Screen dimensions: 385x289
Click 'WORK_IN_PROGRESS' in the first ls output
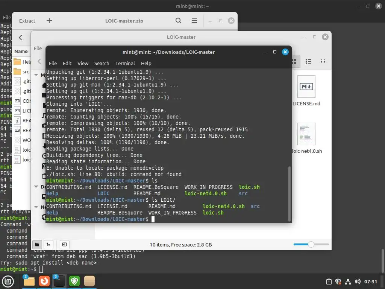208,187
